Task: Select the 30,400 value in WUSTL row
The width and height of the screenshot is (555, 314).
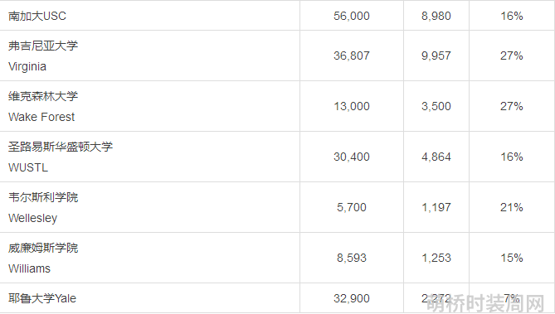Action: pyautogui.click(x=352, y=157)
